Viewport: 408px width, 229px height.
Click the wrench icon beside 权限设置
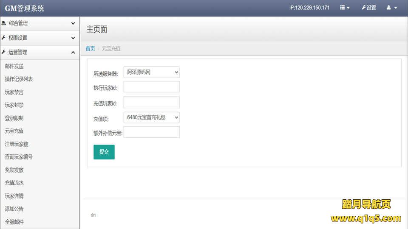pos(4,38)
